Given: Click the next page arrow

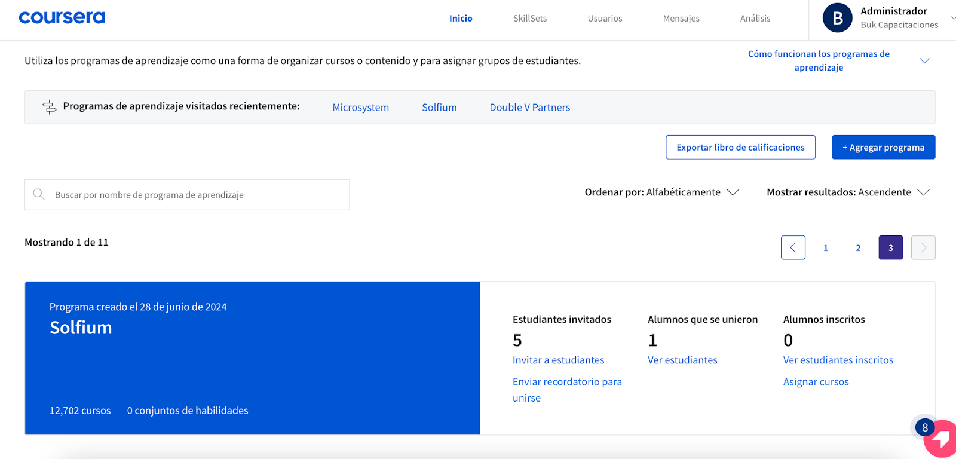Looking at the screenshot, I should pos(923,247).
